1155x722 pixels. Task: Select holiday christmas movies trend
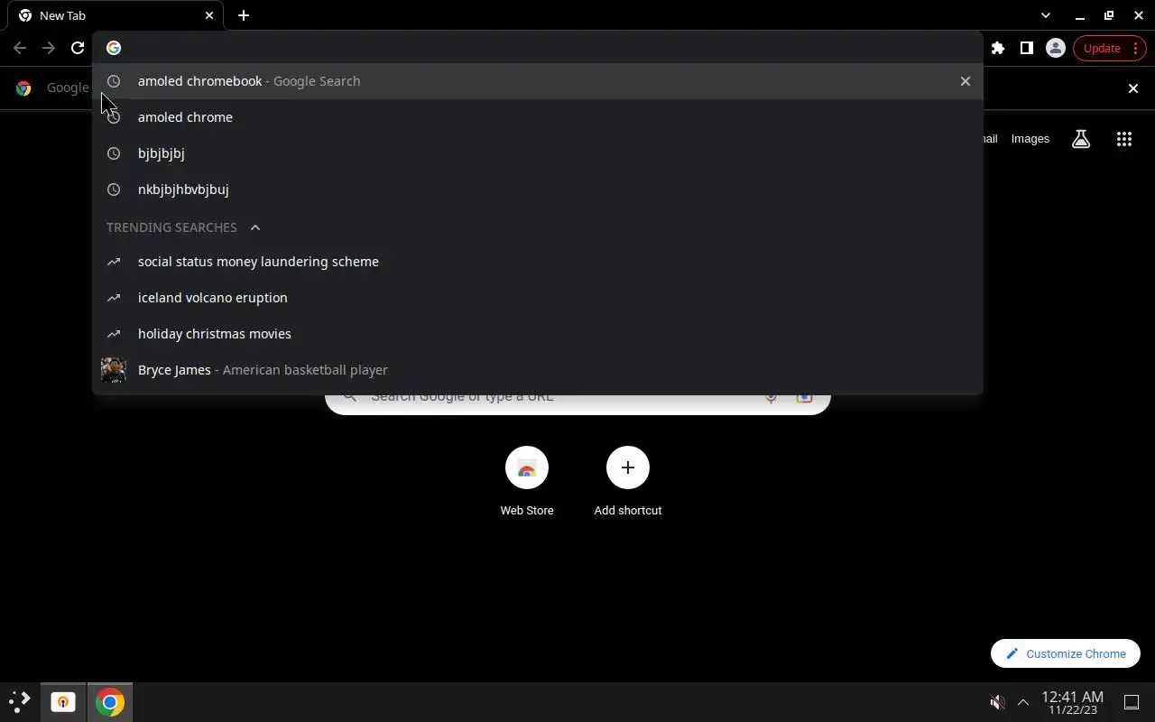click(538, 334)
